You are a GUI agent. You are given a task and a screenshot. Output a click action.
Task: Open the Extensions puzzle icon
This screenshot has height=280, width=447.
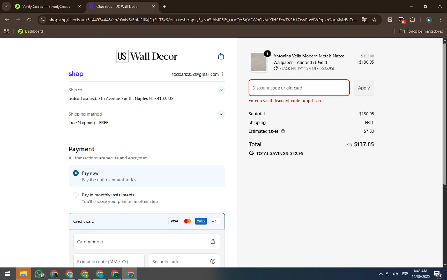412,20
